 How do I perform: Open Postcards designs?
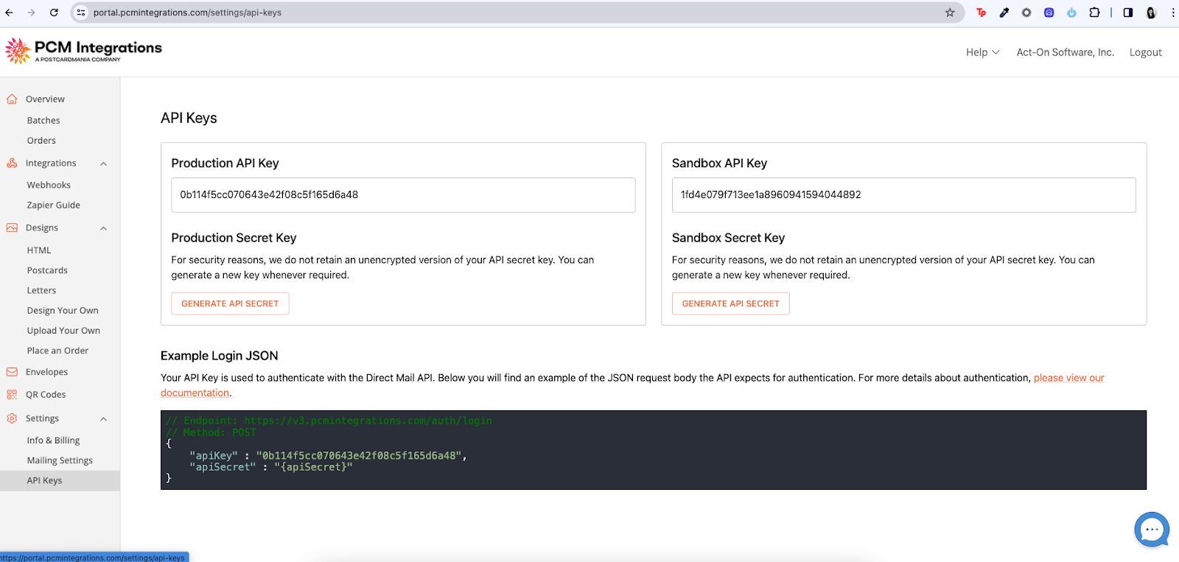coord(47,270)
